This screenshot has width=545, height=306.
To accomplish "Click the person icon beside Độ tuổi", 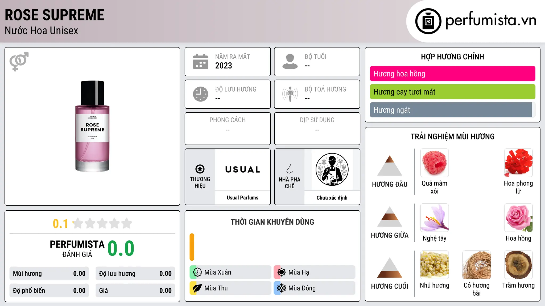I will click(290, 62).
